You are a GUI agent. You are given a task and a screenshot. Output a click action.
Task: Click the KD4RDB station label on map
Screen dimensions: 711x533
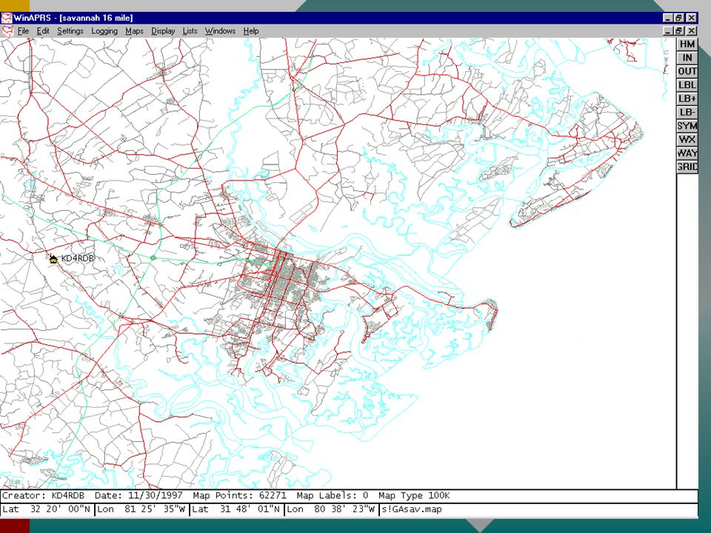[78, 258]
